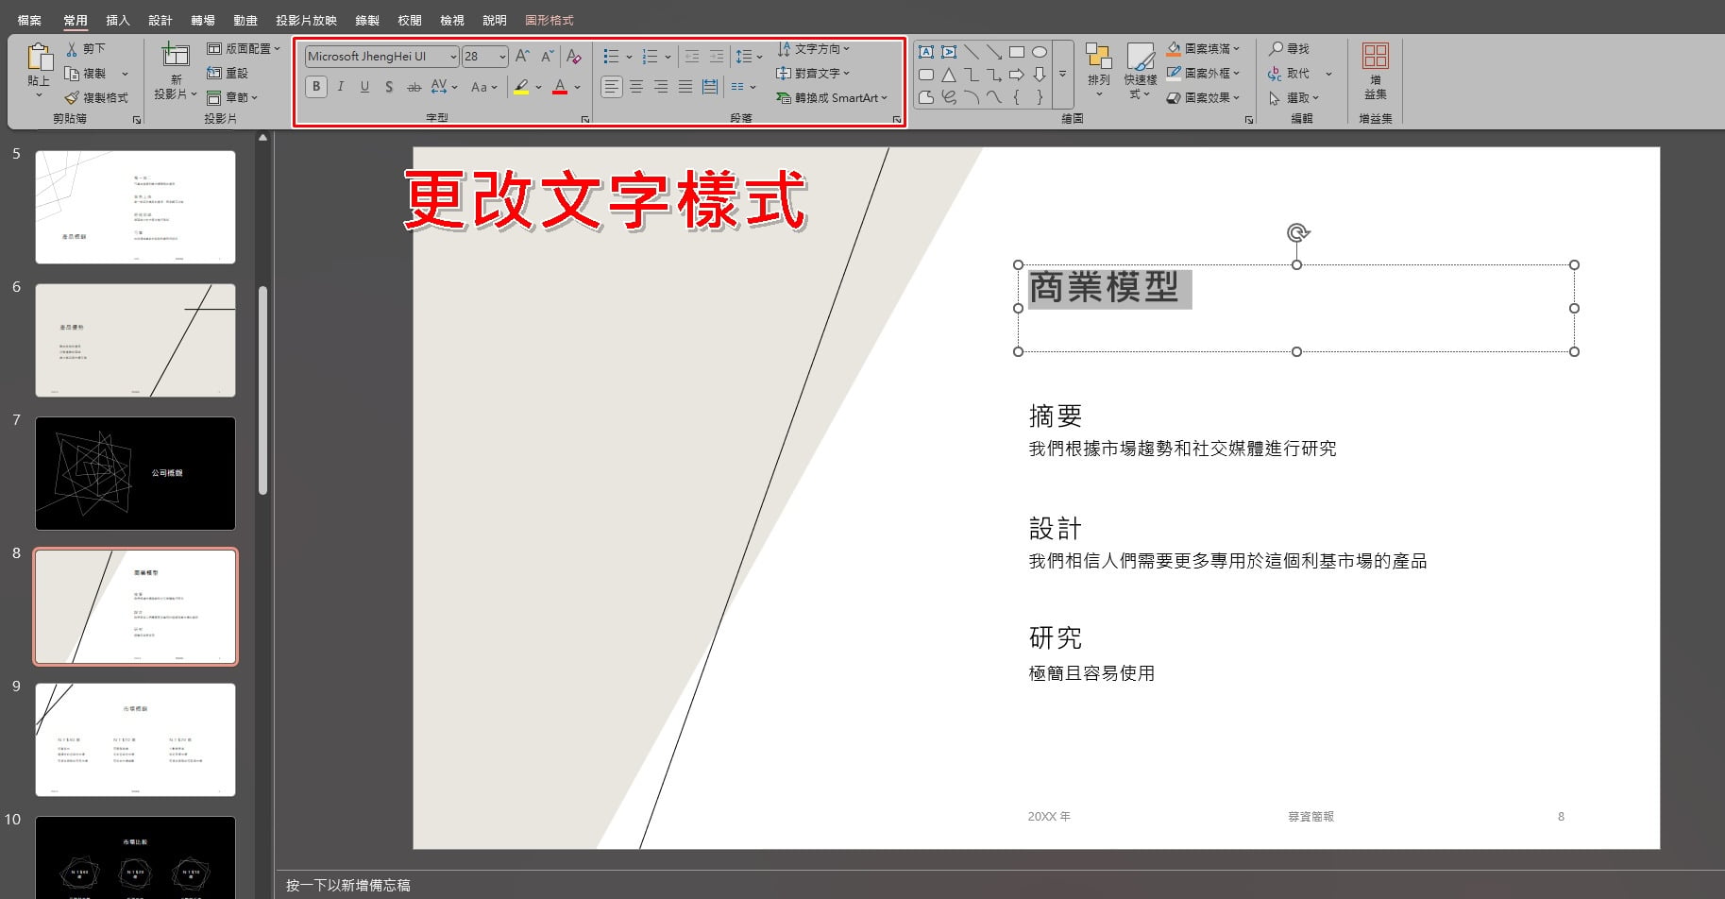1725x899 pixels.
Task: Click the 轉換成 SmartArt button
Action: pos(833,97)
